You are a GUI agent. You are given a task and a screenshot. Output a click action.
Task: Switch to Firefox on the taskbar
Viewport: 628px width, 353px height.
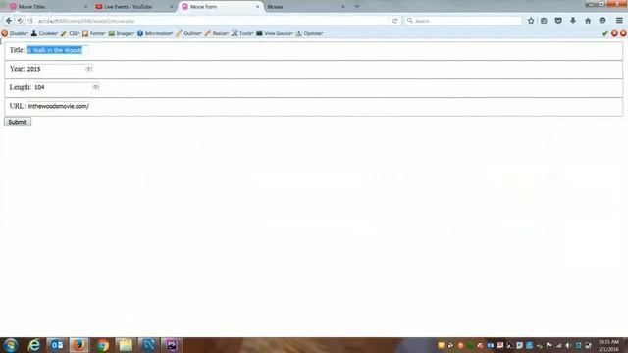78,345
